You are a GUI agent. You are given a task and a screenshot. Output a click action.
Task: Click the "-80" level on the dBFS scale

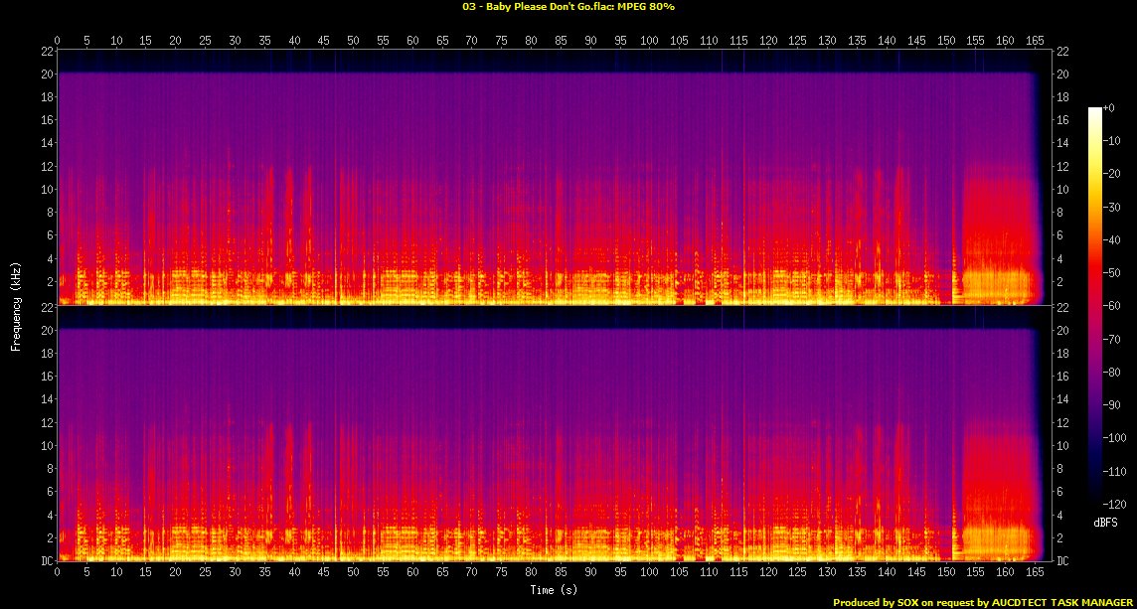pos(1112,374)
